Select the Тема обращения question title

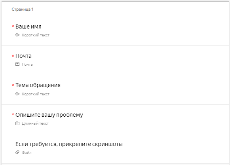pyautogui.click(x=38, y=85)
